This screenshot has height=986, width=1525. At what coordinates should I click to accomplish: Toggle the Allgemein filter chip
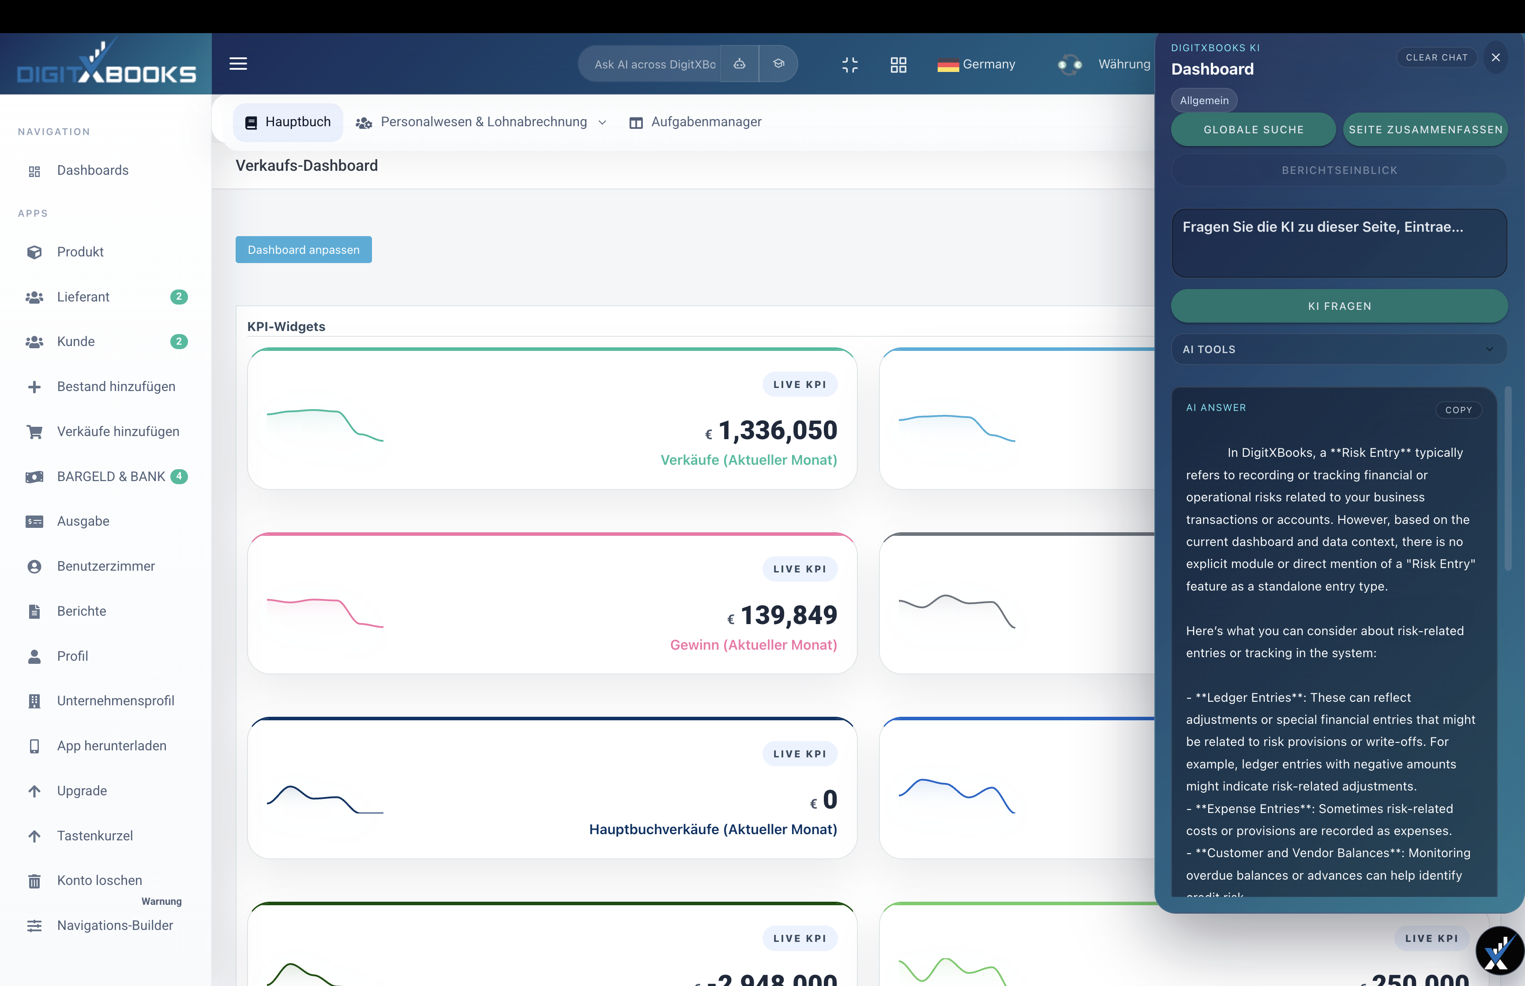pos(1203,100)
